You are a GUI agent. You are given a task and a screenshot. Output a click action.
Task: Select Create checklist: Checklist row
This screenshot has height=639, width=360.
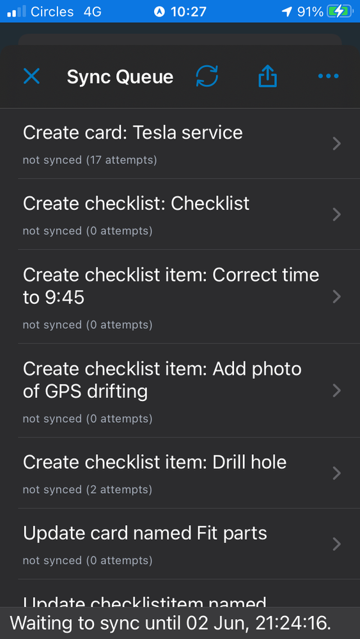(x=180, y=214)
